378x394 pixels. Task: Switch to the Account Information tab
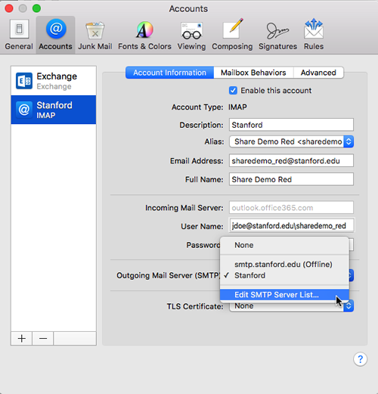(x=169, y=73)
